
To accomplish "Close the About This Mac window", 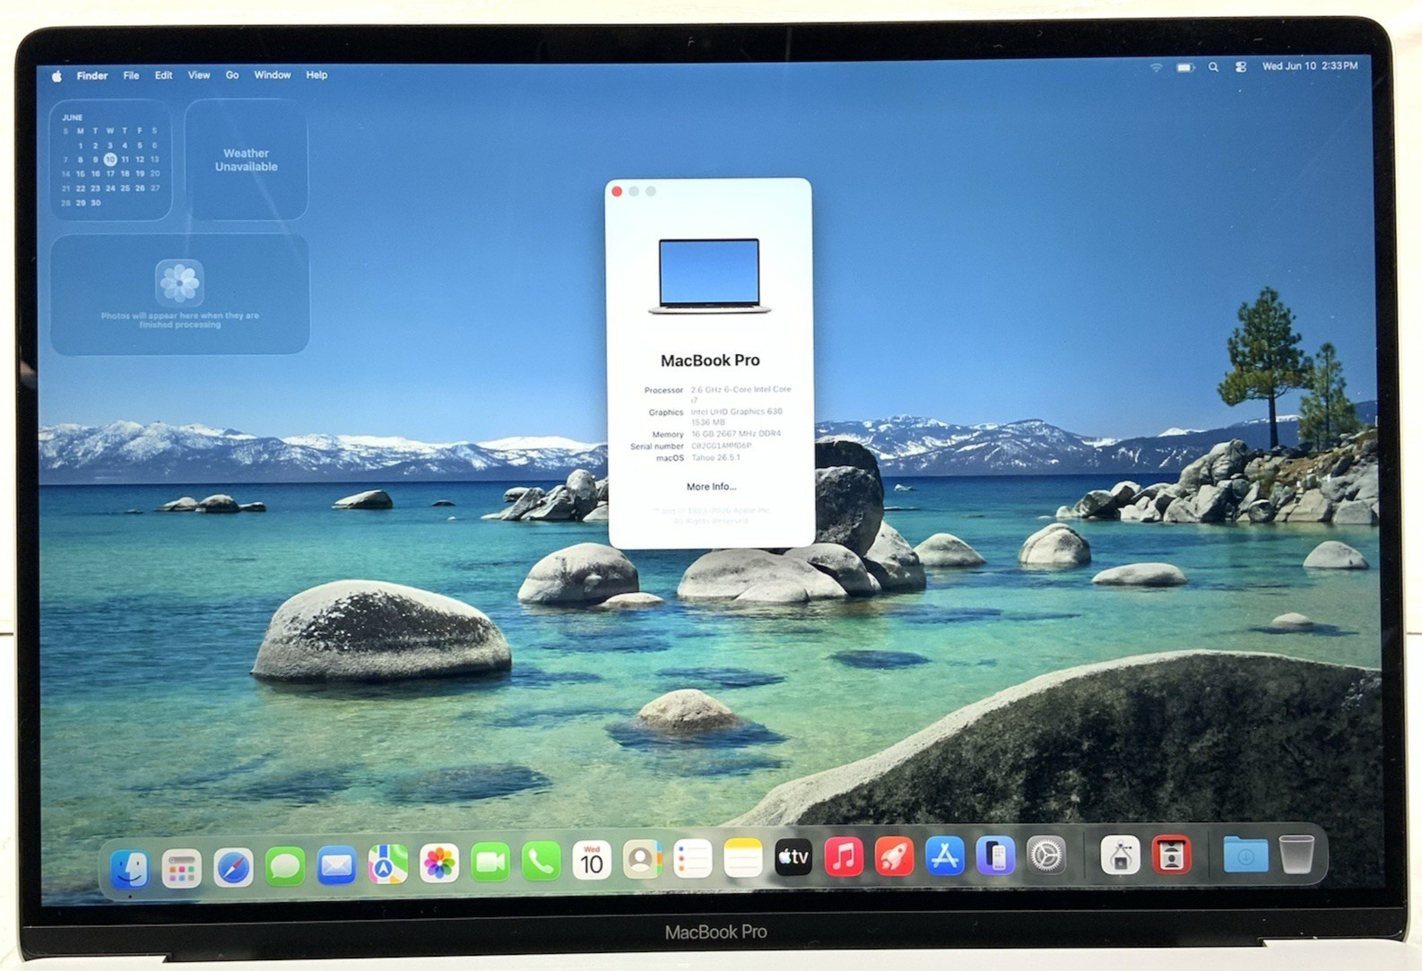I will click(x=617, y=191).
